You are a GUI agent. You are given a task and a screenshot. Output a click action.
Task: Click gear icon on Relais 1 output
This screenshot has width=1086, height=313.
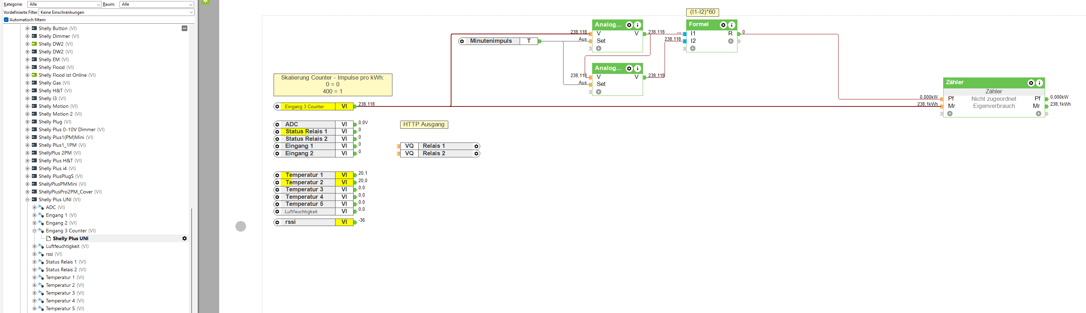(477, 146)
